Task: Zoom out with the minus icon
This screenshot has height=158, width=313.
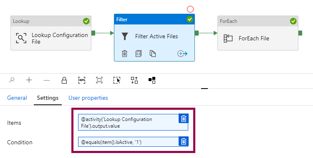Action: coord(47,80)
